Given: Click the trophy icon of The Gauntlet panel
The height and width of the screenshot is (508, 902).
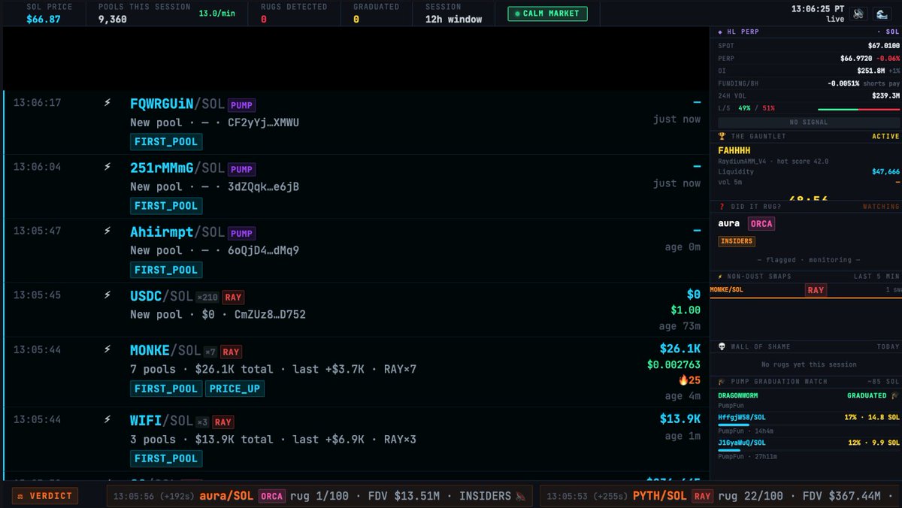Looking at the screenshot, I should point(722,136).
